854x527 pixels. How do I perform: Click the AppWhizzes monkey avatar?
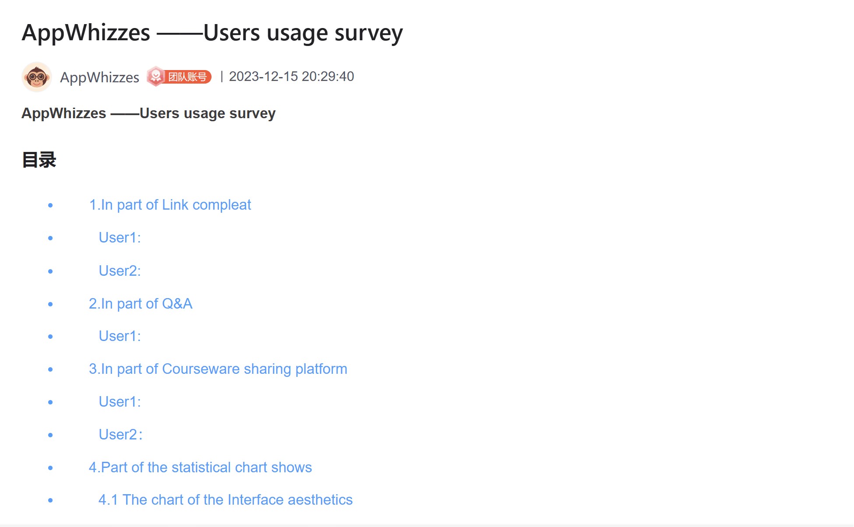pos(37,77)
